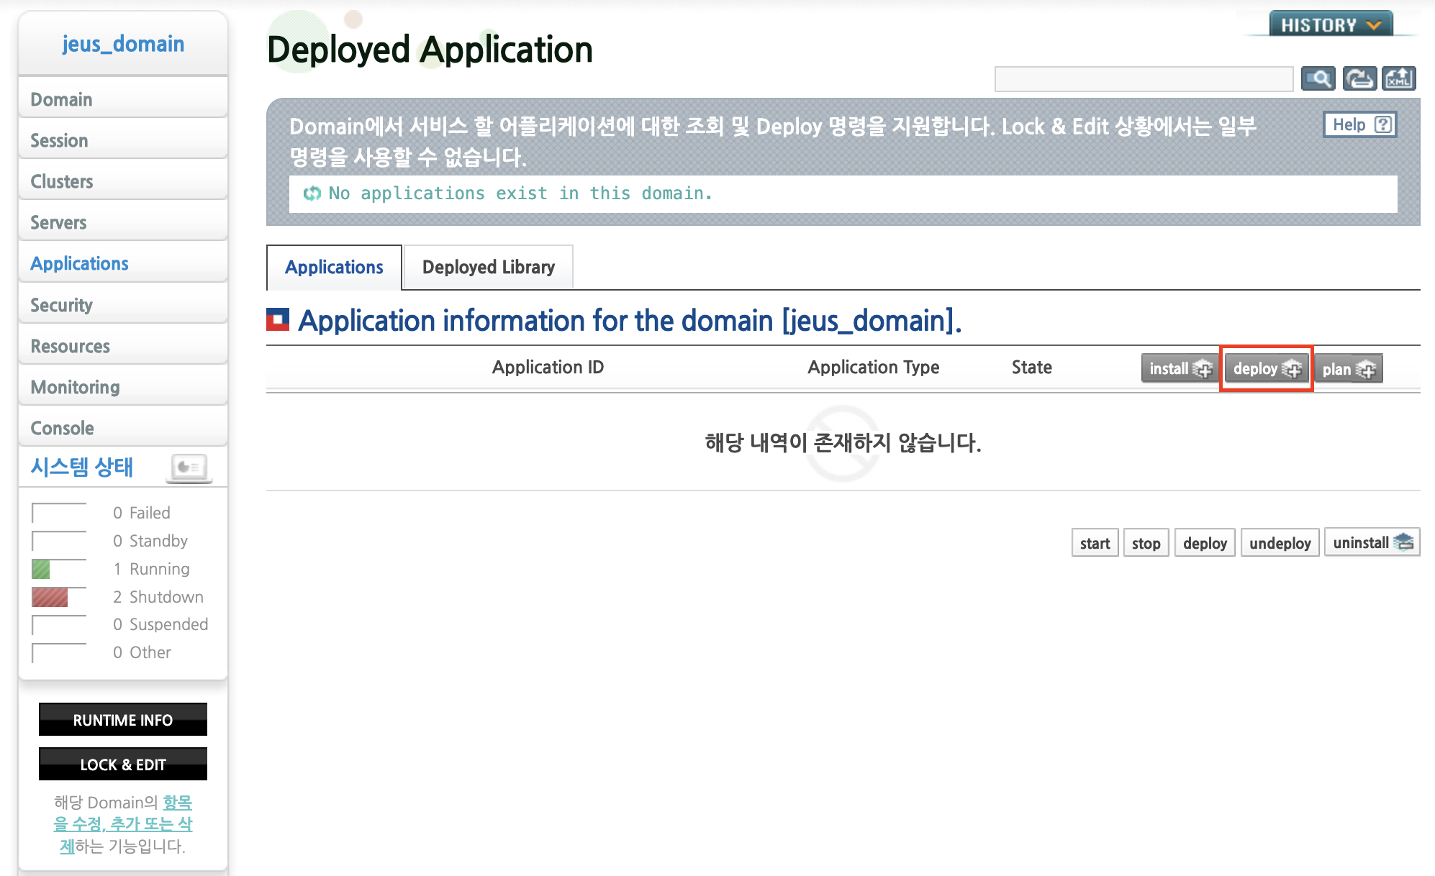The image size is (1435, 876).
Task: Select the Applications tab
Action: (334, 267)
